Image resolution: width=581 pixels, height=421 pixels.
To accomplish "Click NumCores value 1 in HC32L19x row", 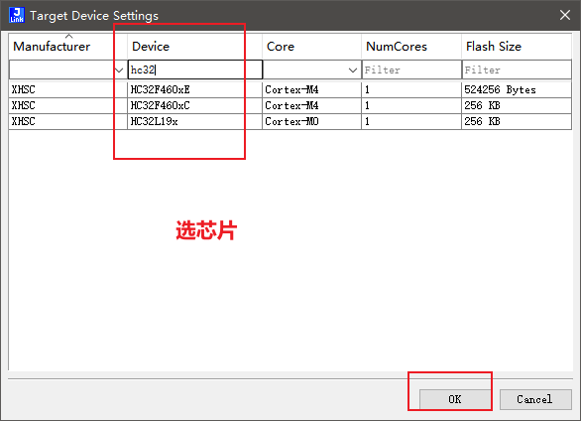I will [x=411, y=122].
